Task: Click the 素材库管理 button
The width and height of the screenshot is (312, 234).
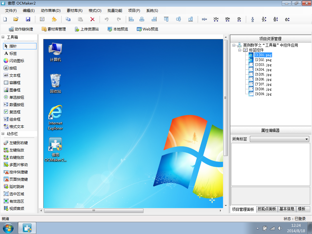Action: (54, 29)
